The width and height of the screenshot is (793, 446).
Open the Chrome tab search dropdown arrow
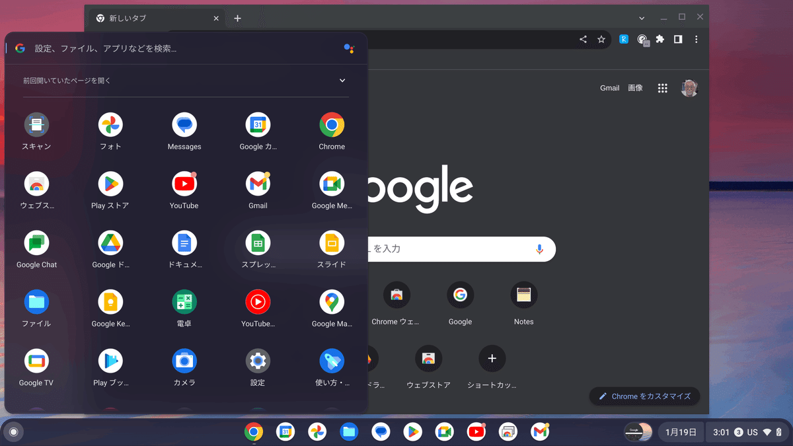[642, 18]
